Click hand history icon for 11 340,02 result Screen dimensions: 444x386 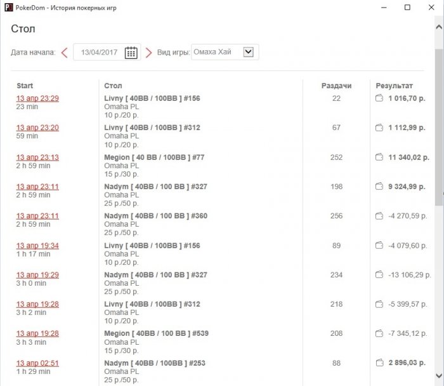(x=380, y=157)
